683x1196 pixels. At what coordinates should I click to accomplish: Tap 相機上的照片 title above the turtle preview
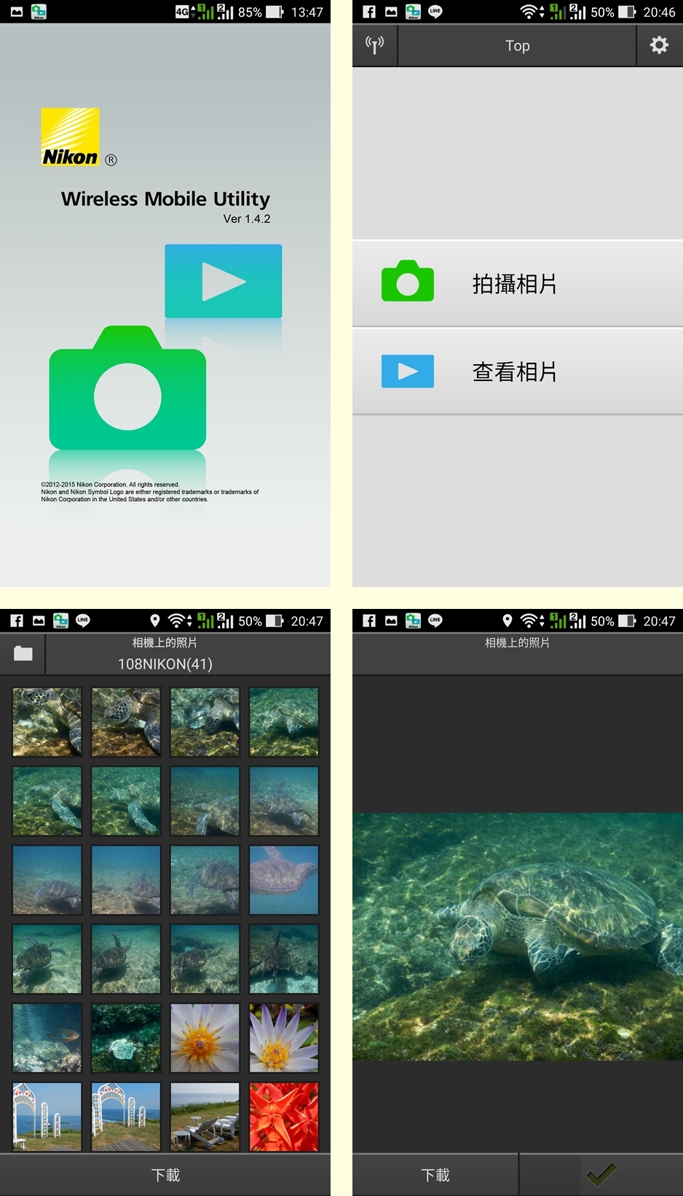tap(518, 642)
